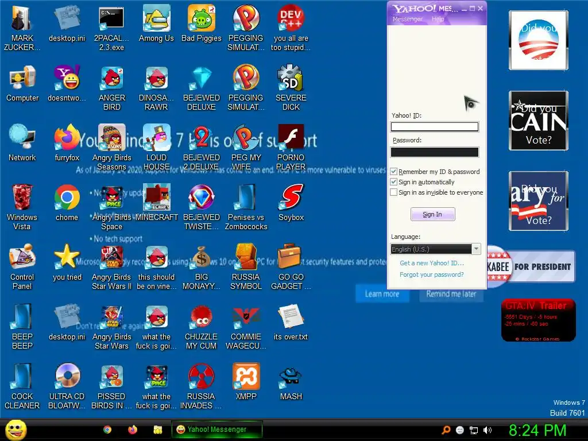The height and width of the screenshot is (441, 588).
Task: Open Firefox from the taskbar
Action: click(133, 430)
